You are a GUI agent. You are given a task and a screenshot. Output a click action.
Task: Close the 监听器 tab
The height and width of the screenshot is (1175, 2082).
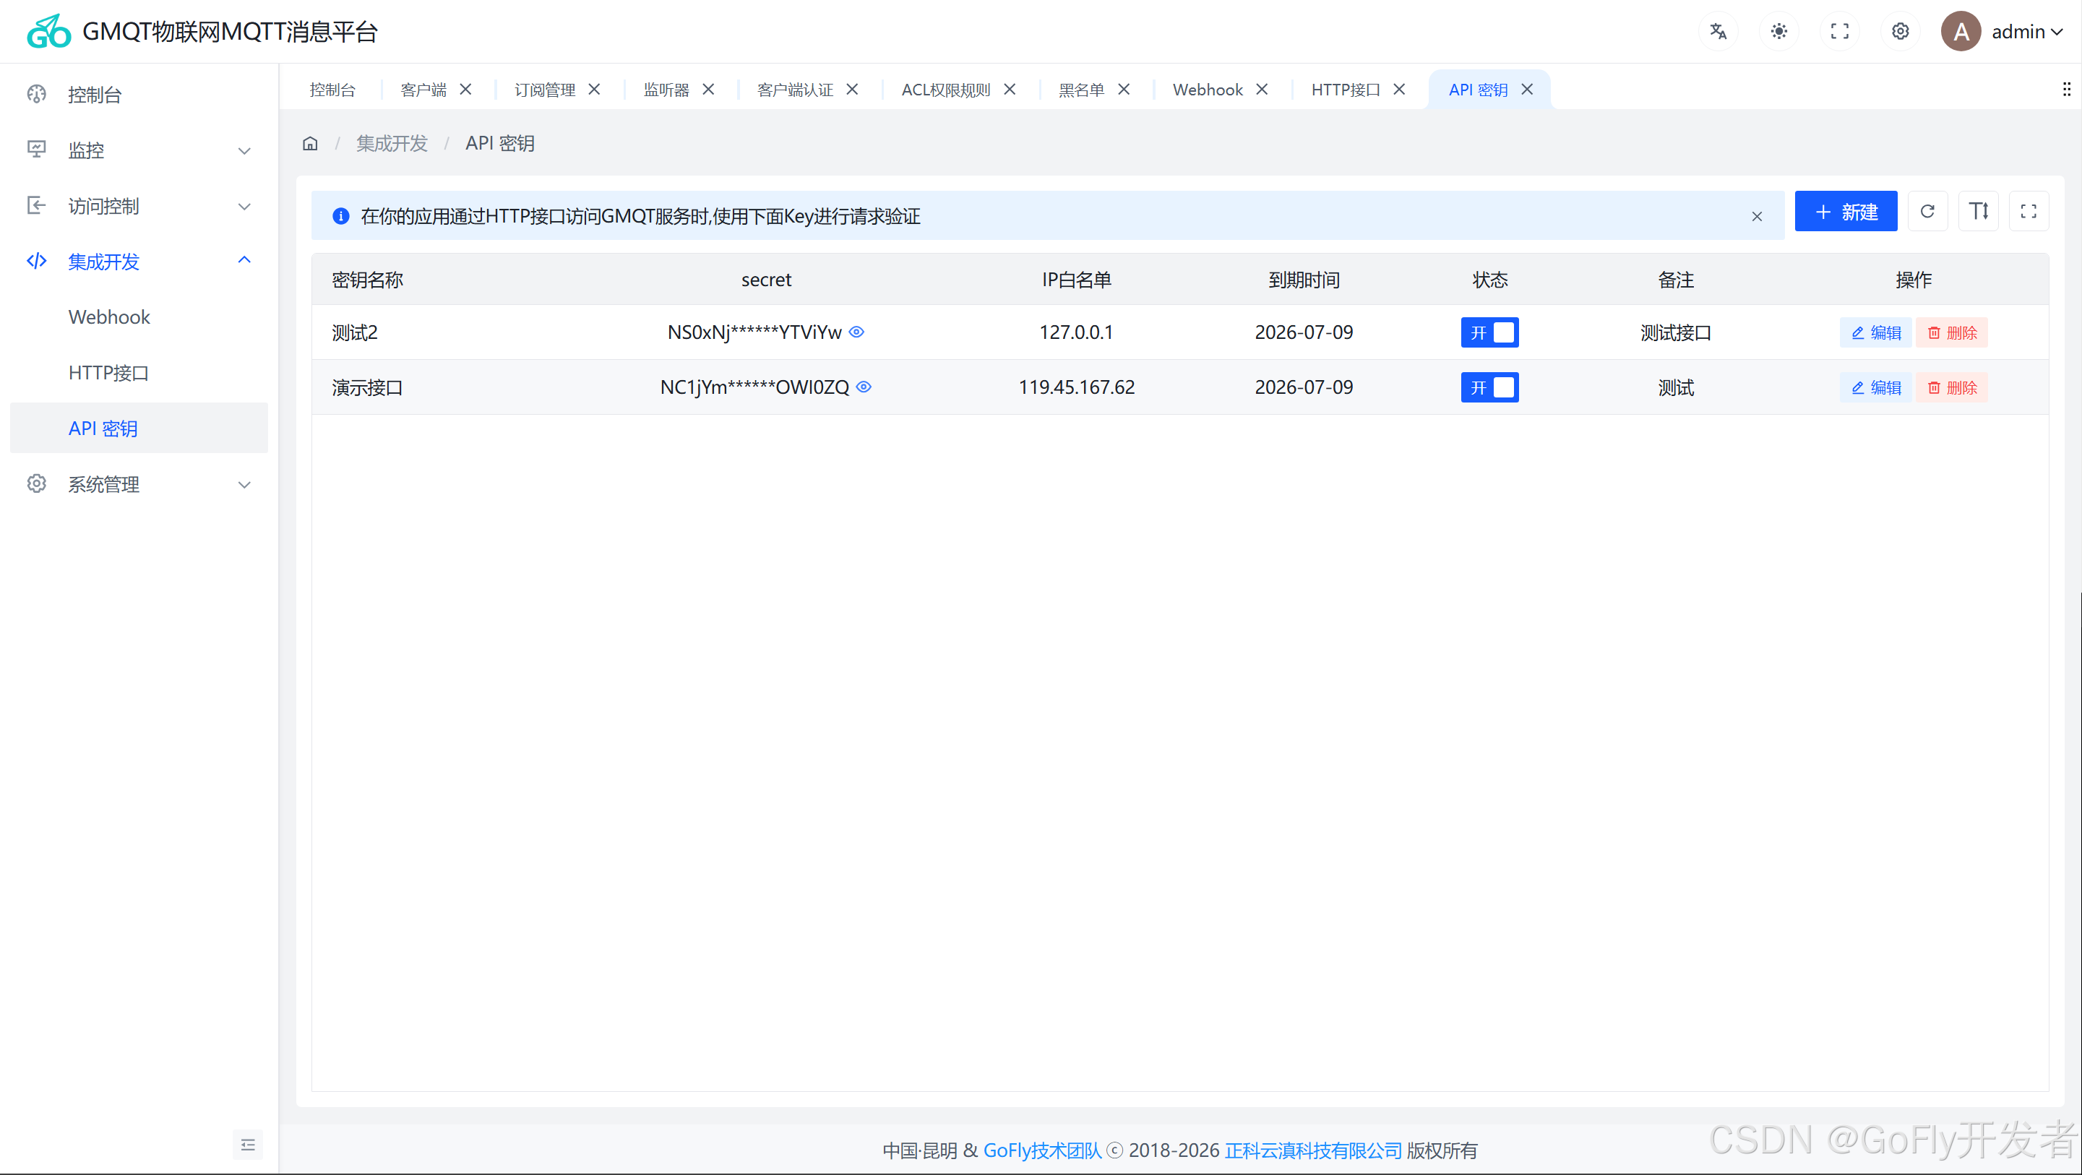708,89
